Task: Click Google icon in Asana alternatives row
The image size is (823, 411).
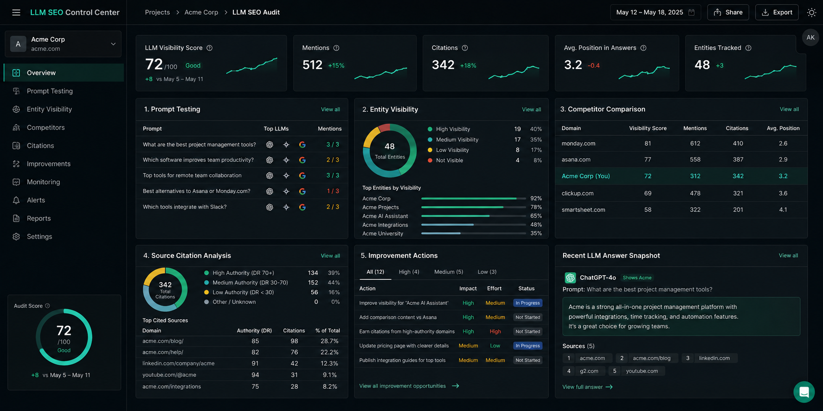Action: pos(302,191)
